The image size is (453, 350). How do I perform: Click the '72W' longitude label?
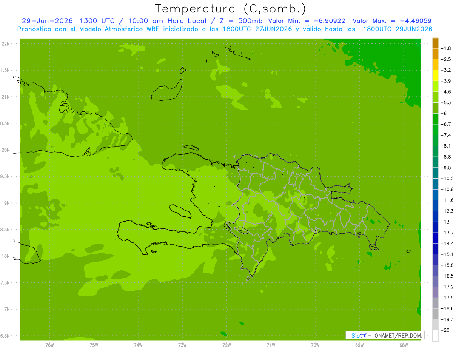pyautogui.click(x=226, y=345)
